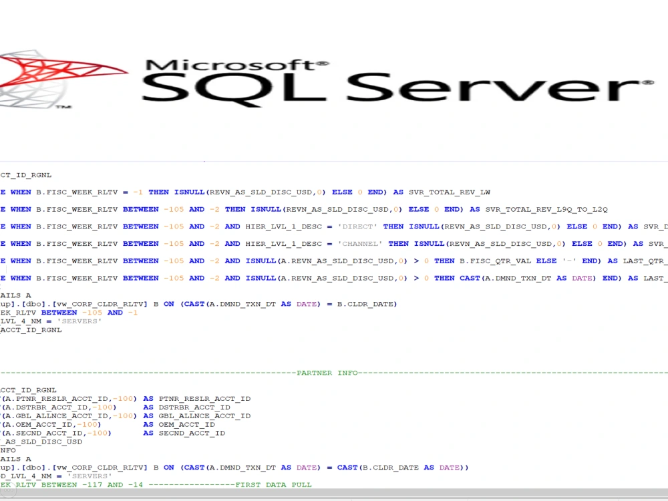
Task: Click B.FISC_QTR_VAL in the code
Action: (495, 261)
